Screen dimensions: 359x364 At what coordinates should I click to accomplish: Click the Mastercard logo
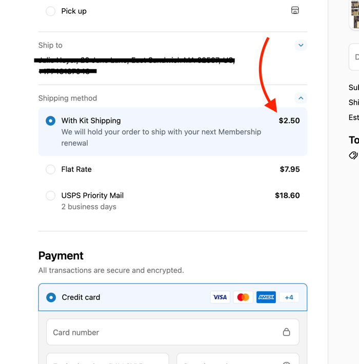(243, 297)
